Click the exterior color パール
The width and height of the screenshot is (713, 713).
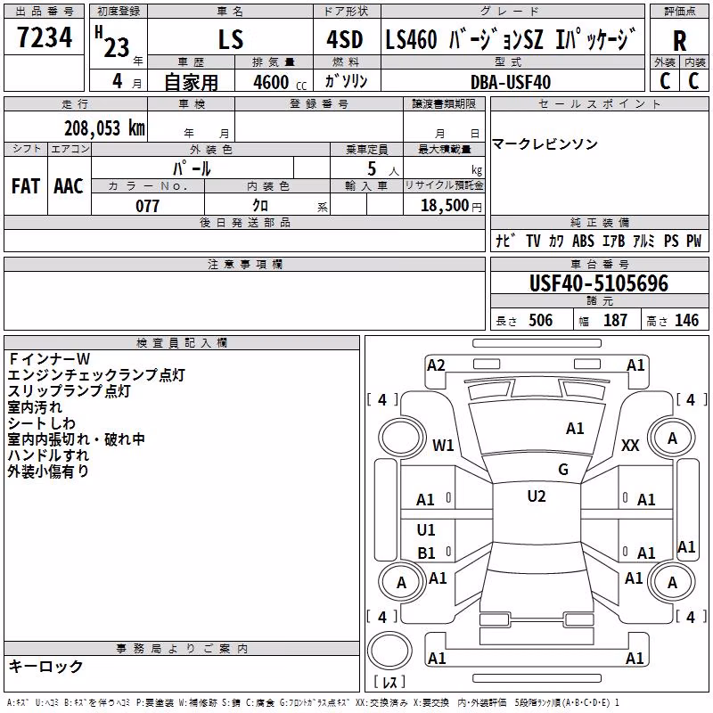tap(192, 168)
